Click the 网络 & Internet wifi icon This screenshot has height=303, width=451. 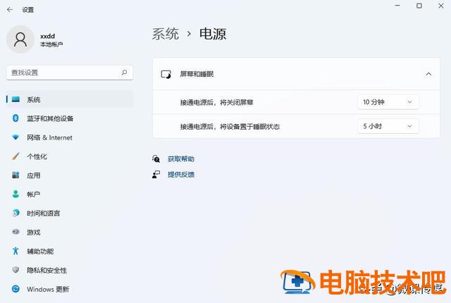point(16,137)
